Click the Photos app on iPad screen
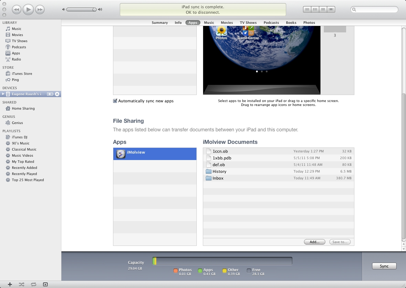Screen dimensions: 406x288 (221, 33)
